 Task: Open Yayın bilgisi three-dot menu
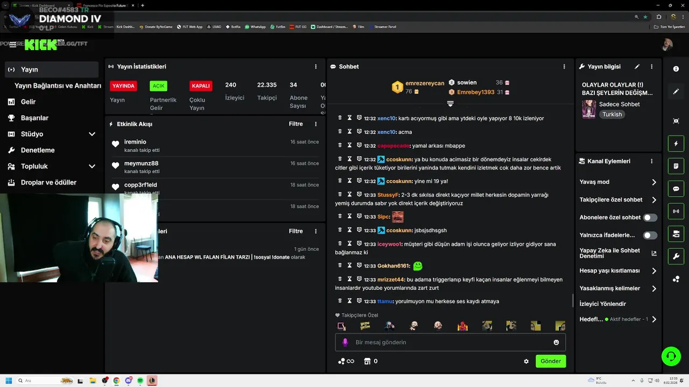(651, 67)
